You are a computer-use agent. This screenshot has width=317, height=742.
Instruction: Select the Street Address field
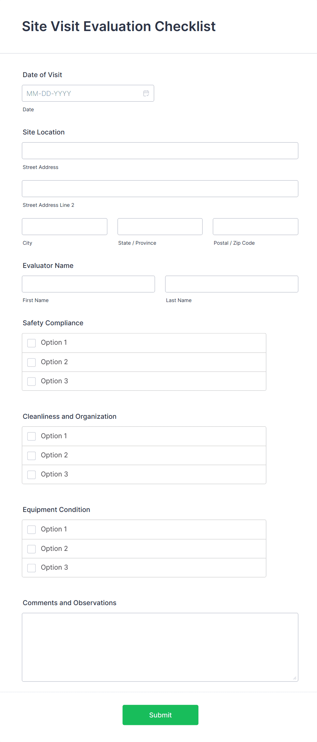coord(160,150)
